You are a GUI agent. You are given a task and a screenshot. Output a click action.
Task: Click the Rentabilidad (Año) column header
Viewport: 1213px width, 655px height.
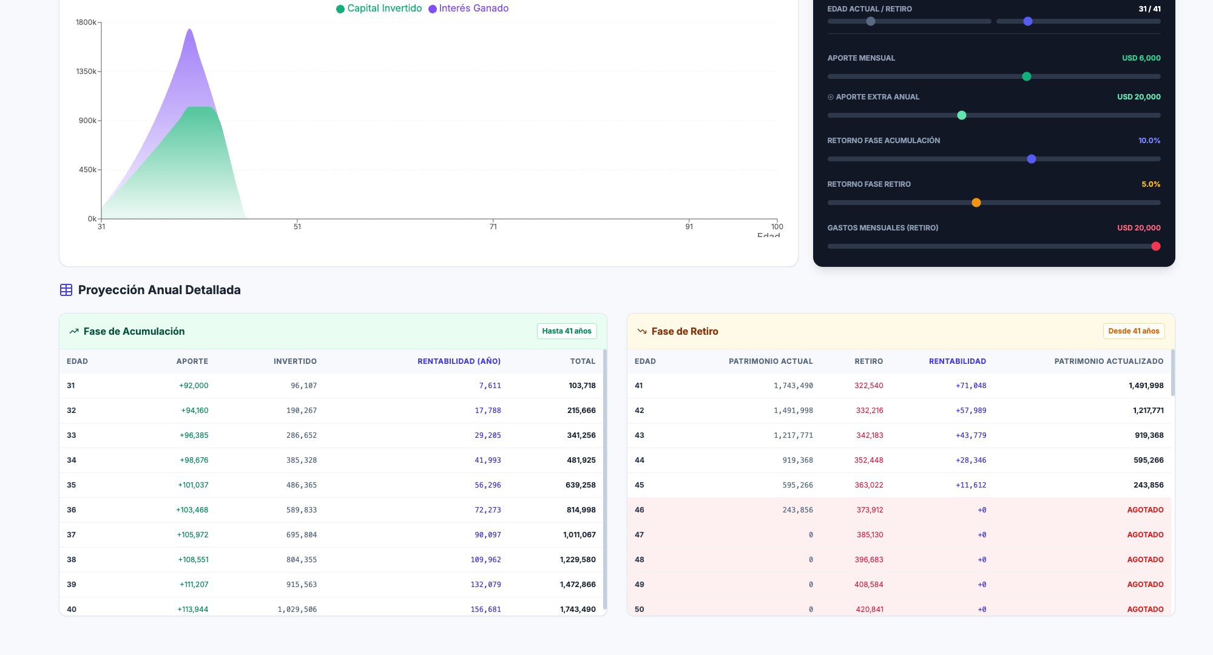click(459, 361)
